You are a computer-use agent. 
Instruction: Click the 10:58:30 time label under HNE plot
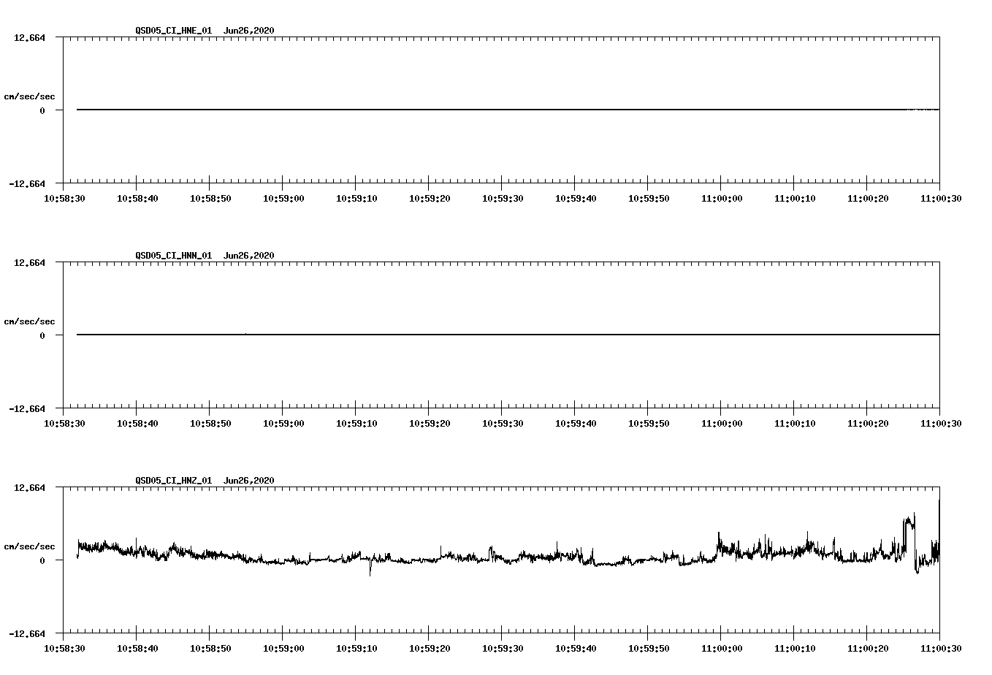(x=64, y=199)
